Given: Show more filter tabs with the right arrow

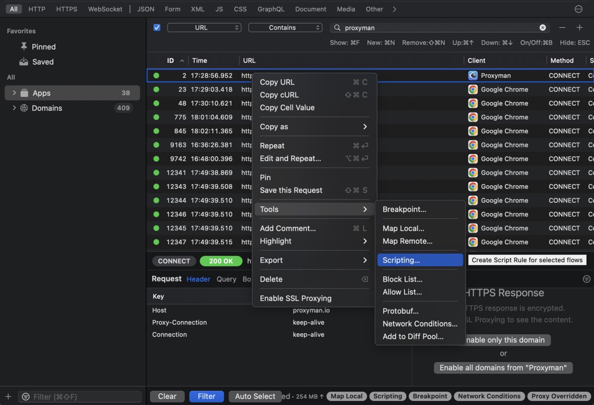Looking at the screenshot, I should coord(395,9).
